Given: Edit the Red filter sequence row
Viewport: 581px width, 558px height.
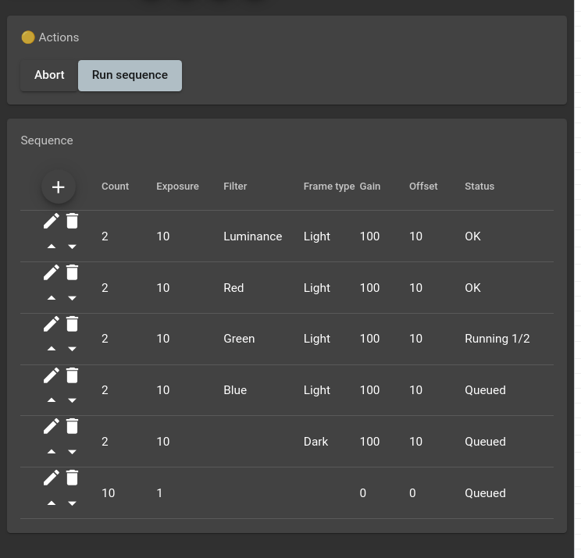Looking at the screenshot, I should (x=52, y=272).
